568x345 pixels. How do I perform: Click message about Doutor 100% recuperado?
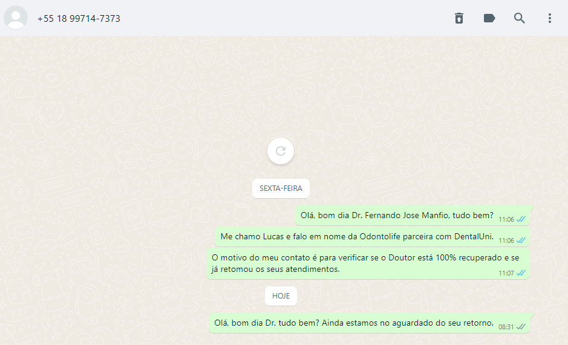pyautogui.click(x=368, y=263)
